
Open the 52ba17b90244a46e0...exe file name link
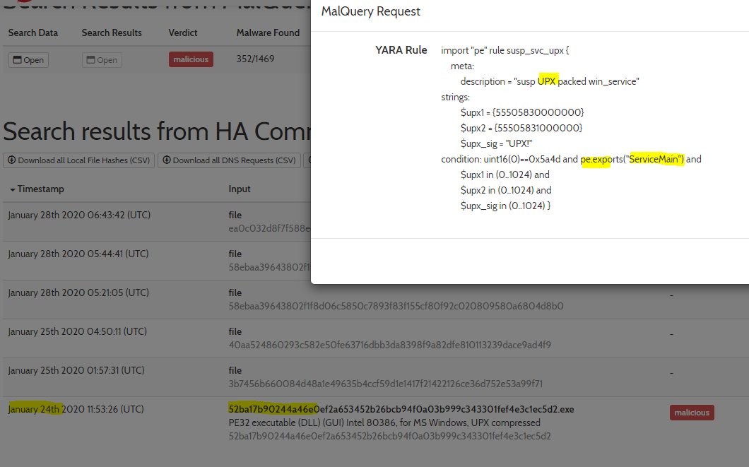coord(401,409)
